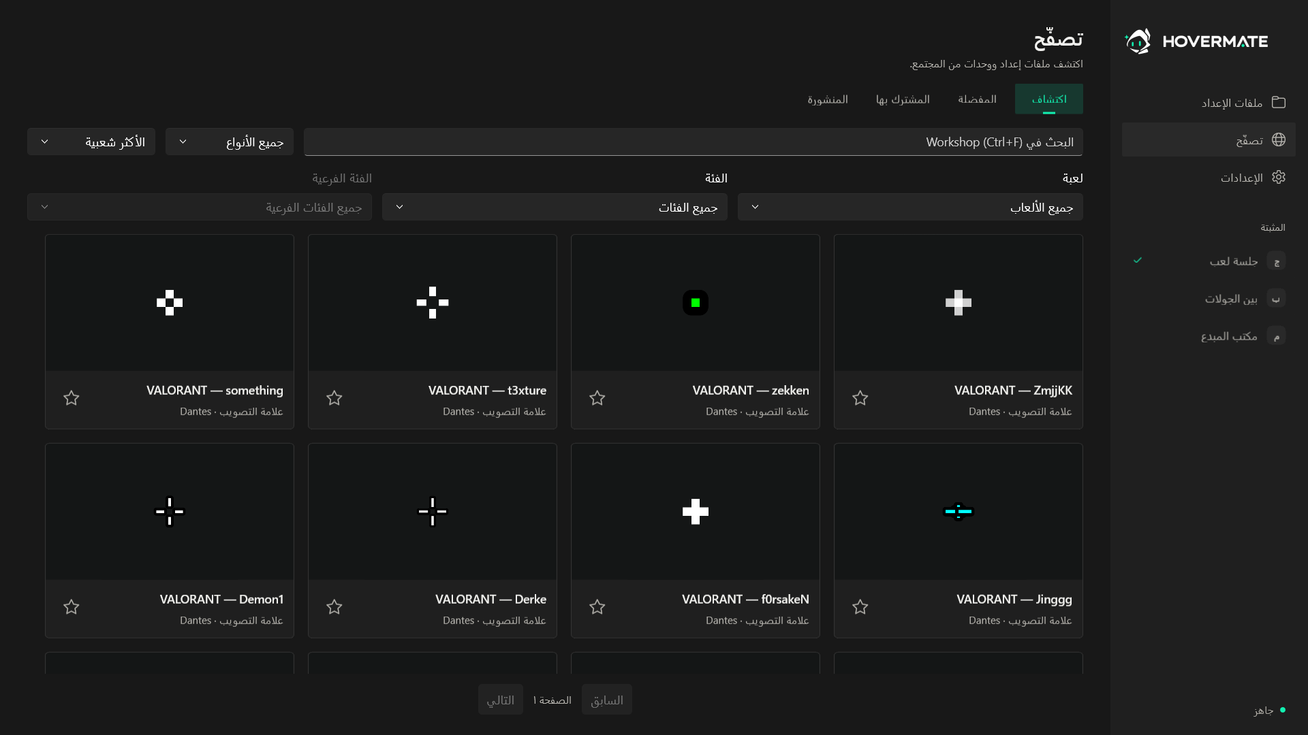
Task: Open الإعدادات from the sidebar
Action: [1209, 177]
